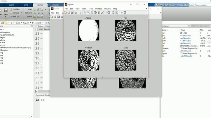Click Users in current folder path

coord(17,23)
